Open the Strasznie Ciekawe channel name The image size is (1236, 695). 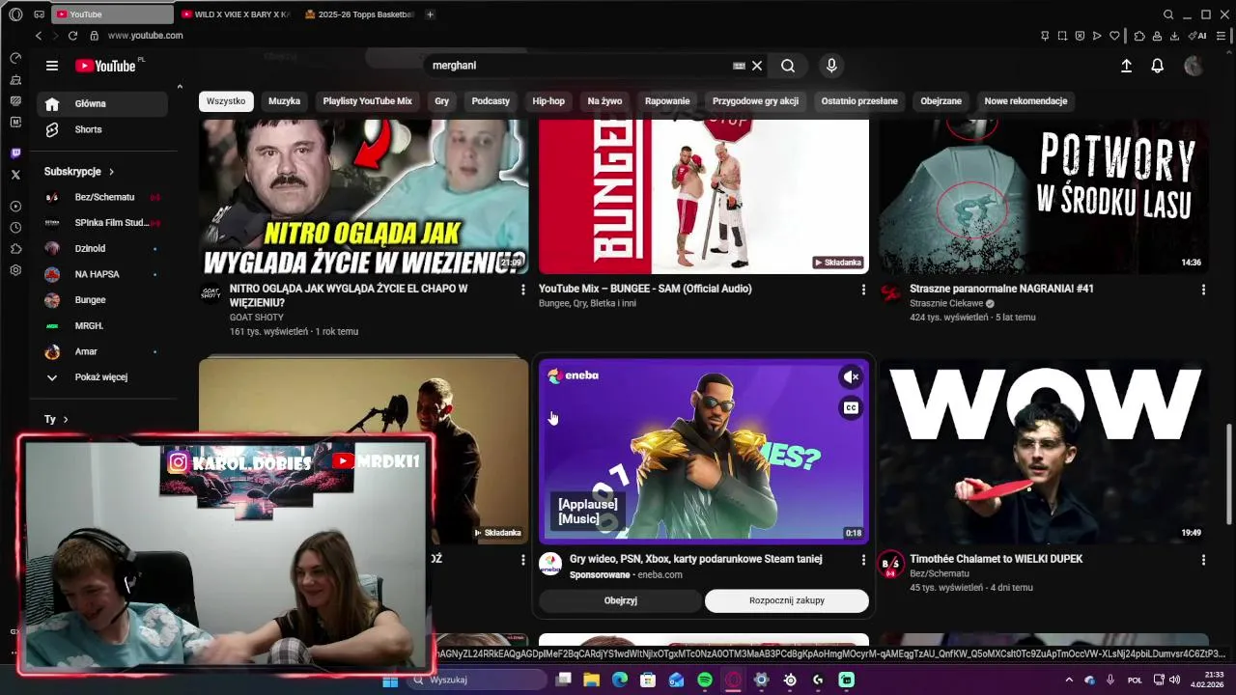click(946, 303)
